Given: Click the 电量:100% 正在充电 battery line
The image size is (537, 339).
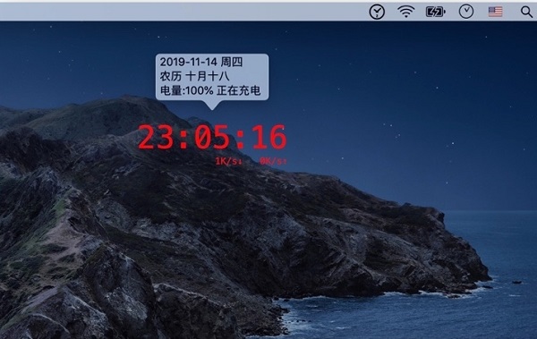Looking at the screenshot, I should 210,90.
